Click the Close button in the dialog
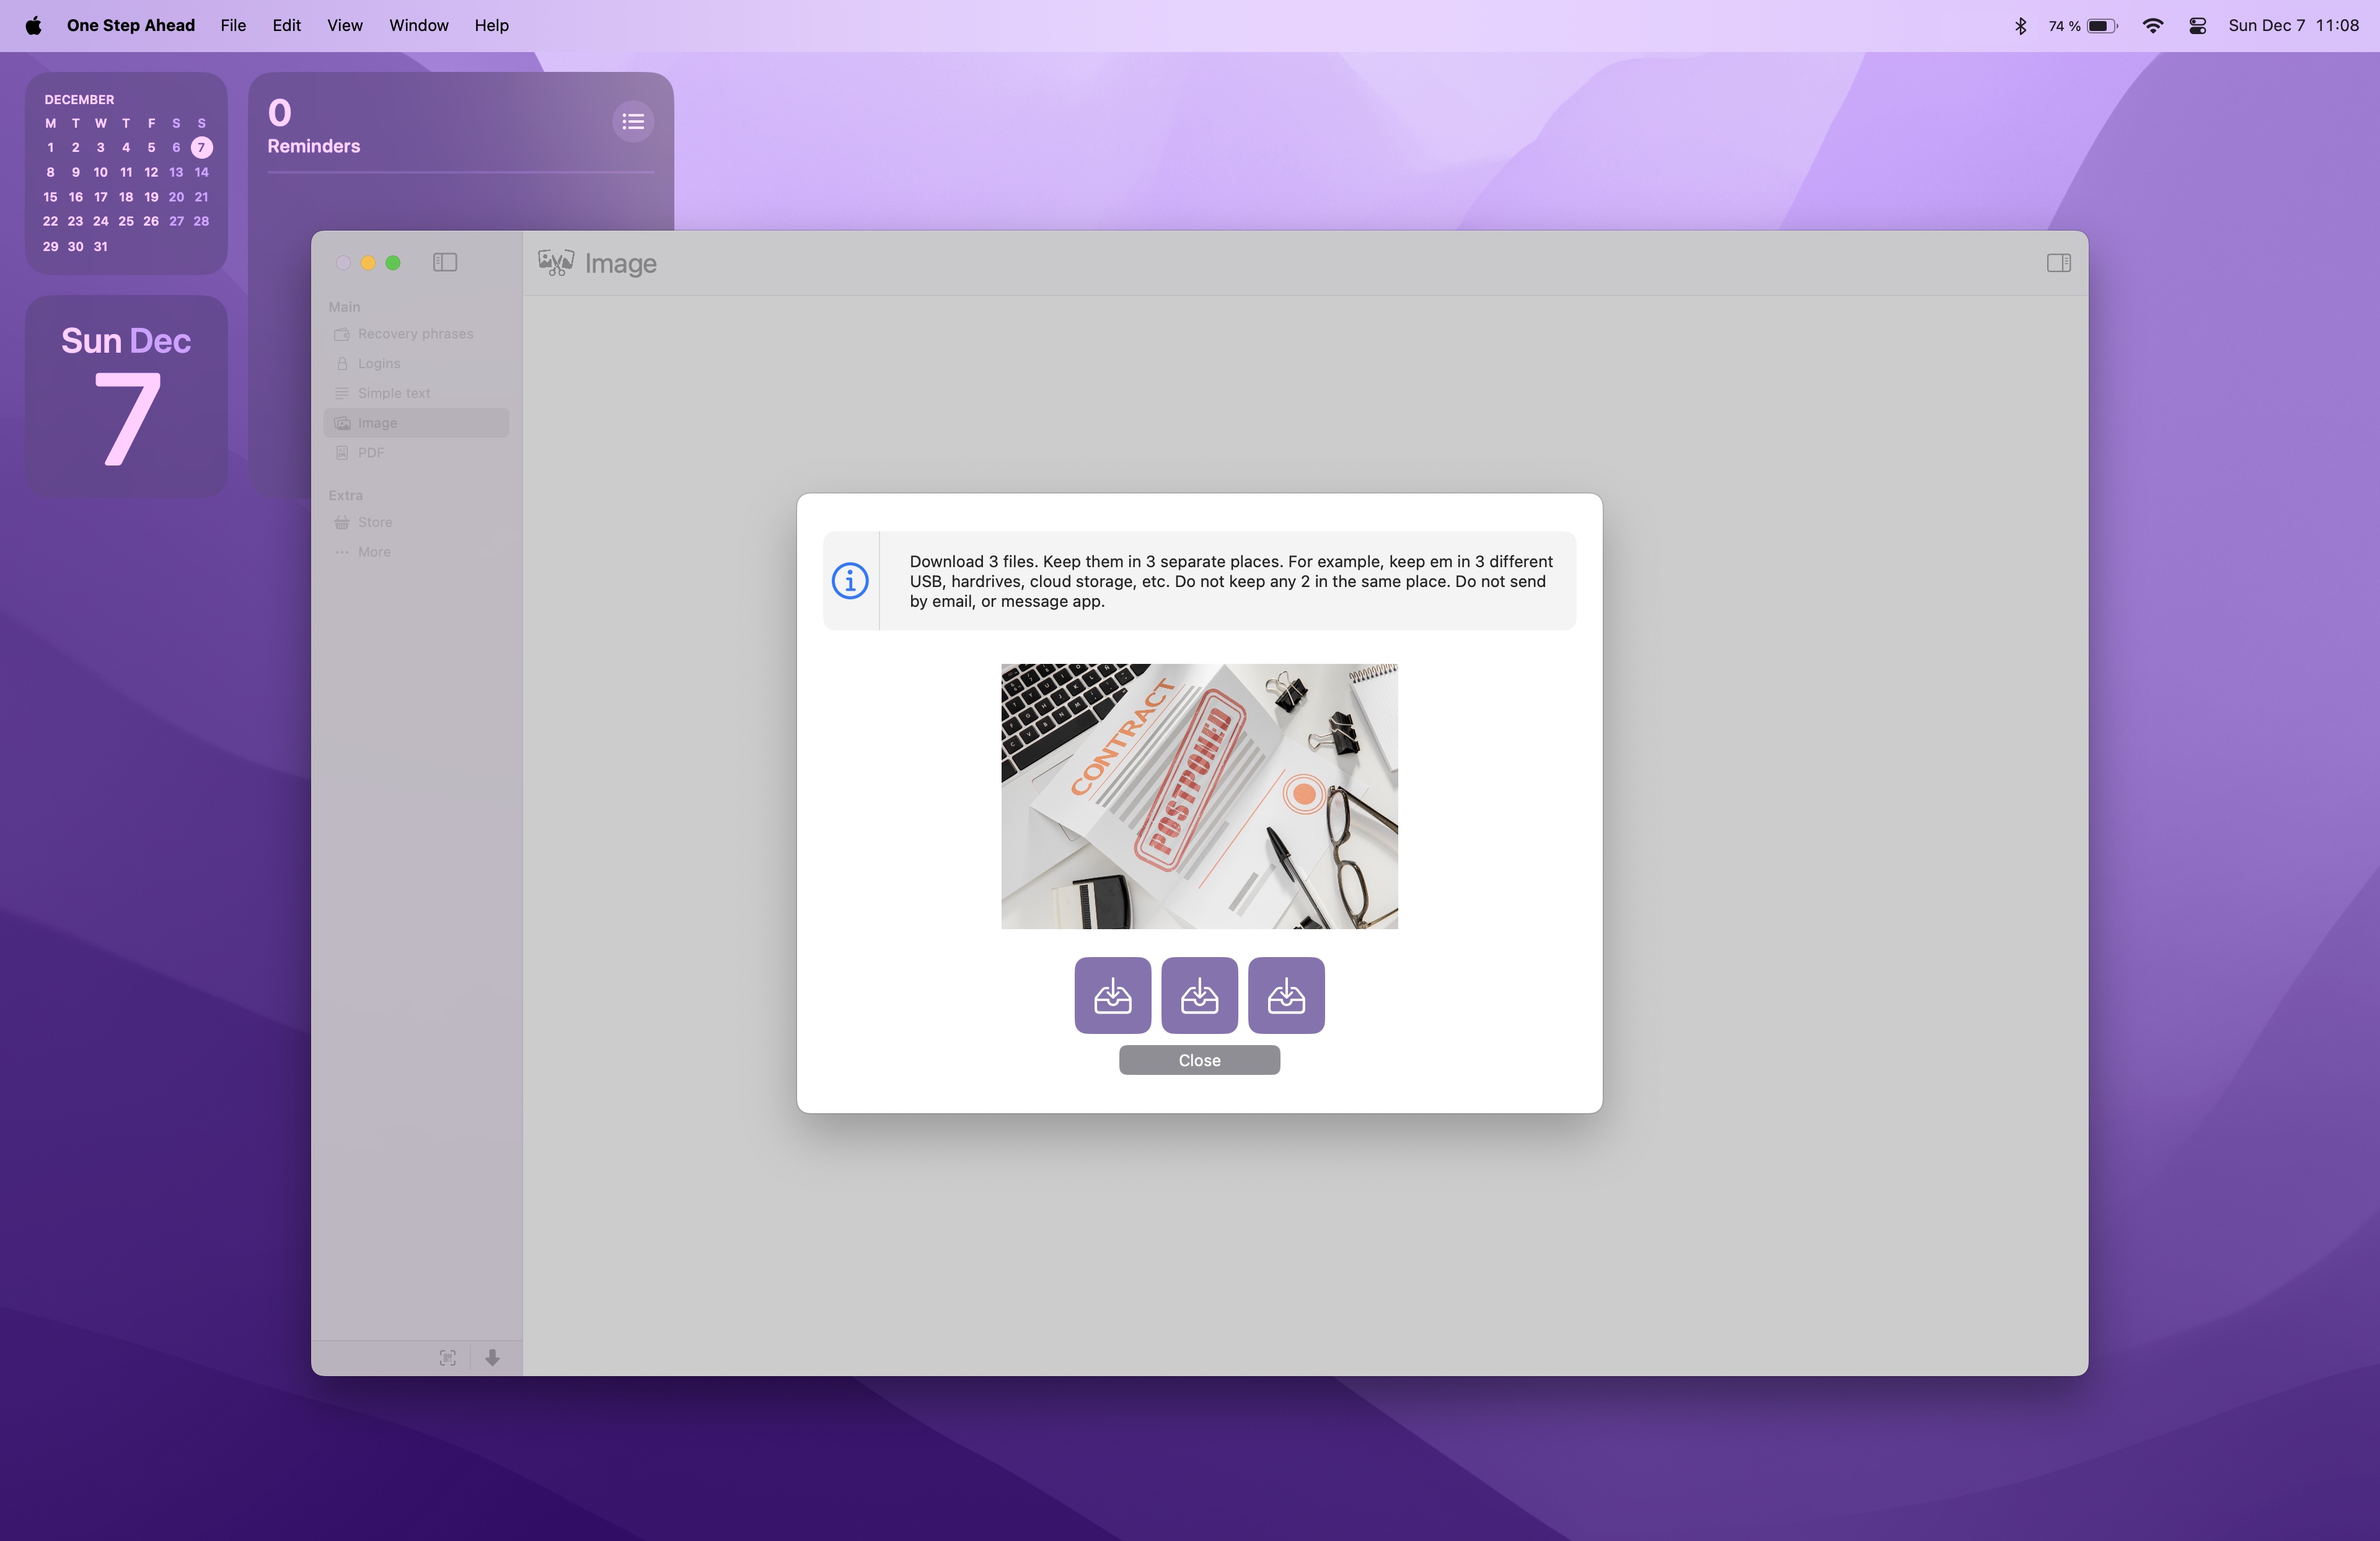 tap(1198, 1059)
